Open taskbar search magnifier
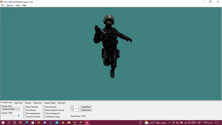This screenshot has height=125, width=222. pyautogui.click(x=9, y=123)
